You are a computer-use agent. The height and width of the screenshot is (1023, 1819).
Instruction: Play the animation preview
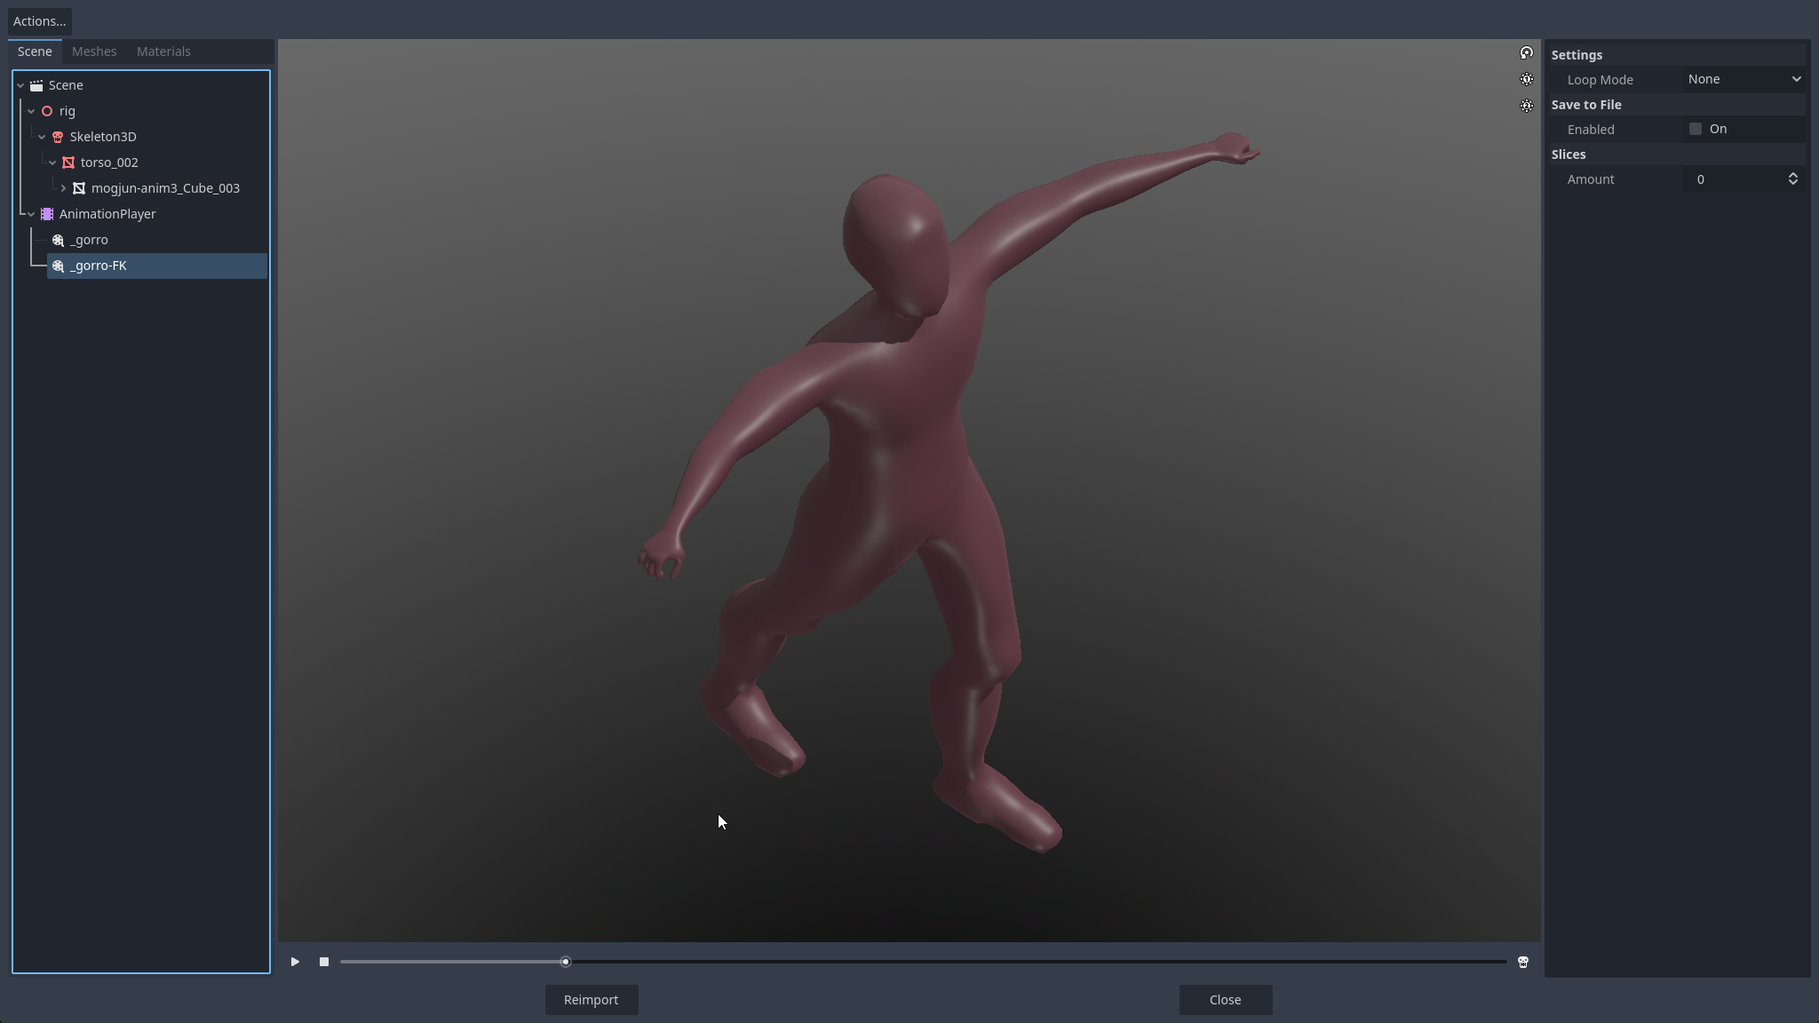tap(295, 962)
